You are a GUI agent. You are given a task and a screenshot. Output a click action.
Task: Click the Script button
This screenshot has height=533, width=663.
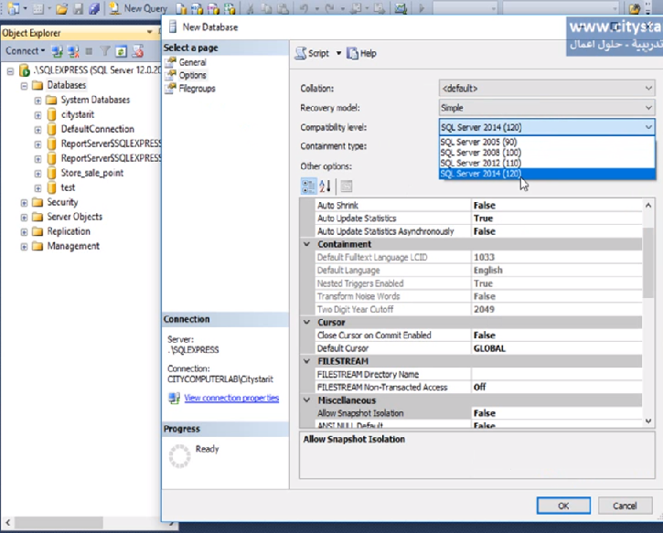[x=312, y=53]
